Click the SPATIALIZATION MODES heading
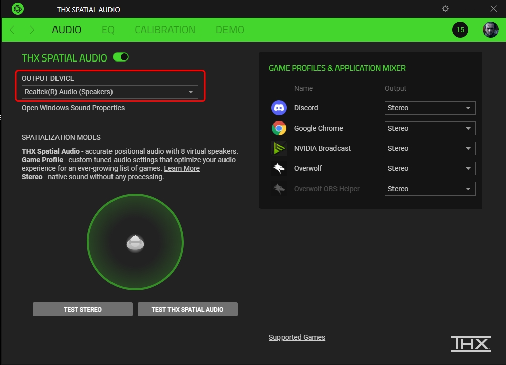The height and width of the screenshot is (365, 506). tap(61, 137)
